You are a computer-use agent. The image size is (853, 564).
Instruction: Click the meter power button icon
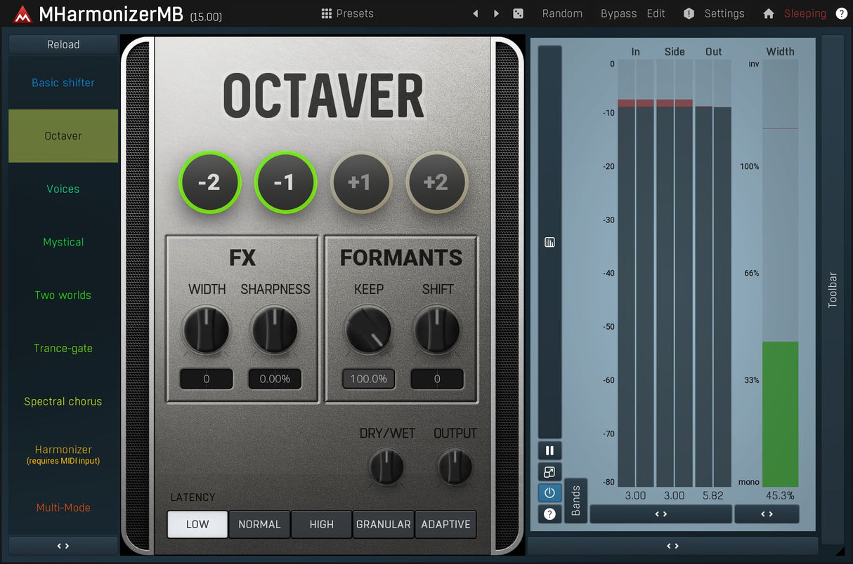pos(549,492)
